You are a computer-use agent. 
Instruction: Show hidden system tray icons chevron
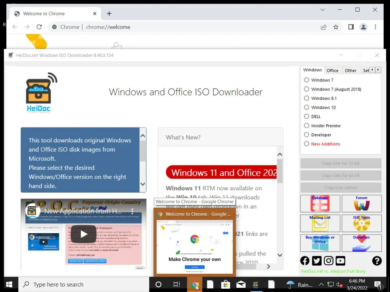(x=321, y=284)
